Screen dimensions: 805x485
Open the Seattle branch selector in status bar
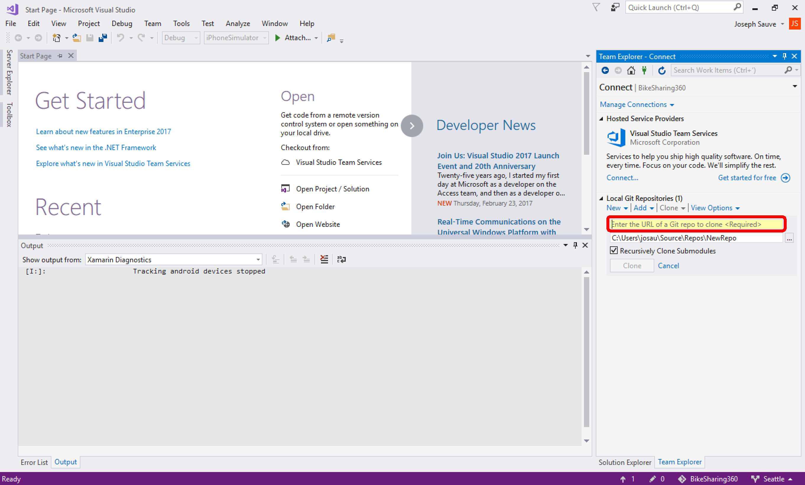point(772,479)
